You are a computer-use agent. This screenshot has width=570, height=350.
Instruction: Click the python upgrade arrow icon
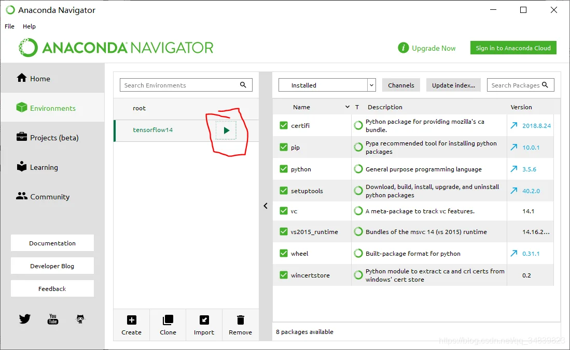tap(513, 169)
